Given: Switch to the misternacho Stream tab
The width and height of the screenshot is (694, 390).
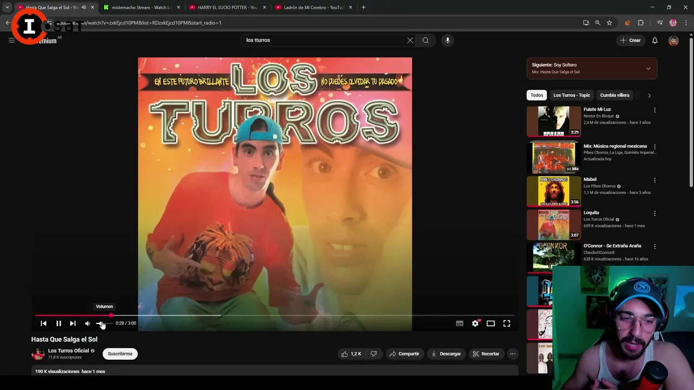Looking at the screenshot, I should [141, 8].
